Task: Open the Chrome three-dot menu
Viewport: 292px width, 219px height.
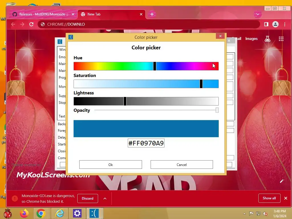Action: coord(285,24)
